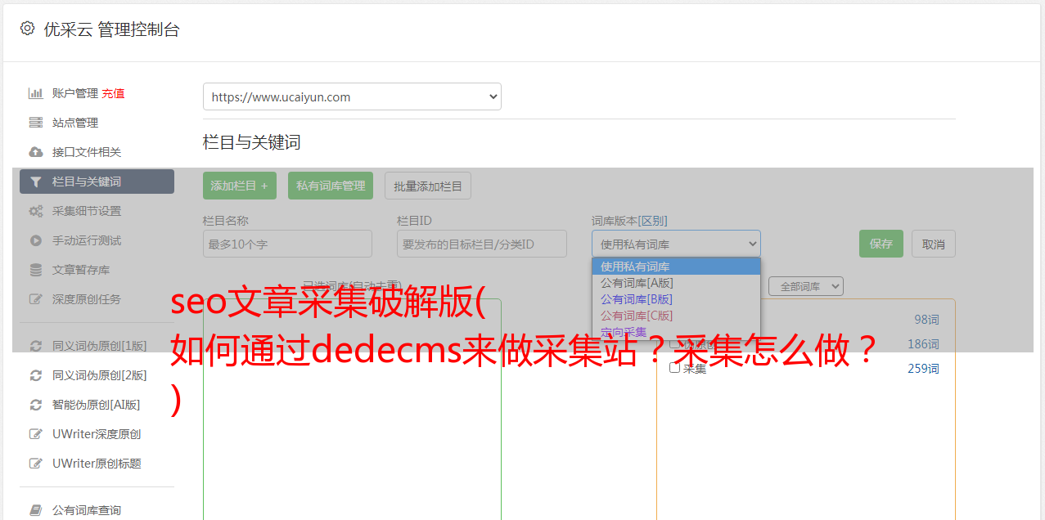Select 栏目与关键词 sidebar item
The image size is (1045, 520).
[x=97, y=182]
